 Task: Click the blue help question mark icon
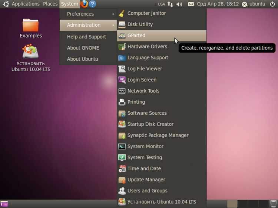(92, 4)
